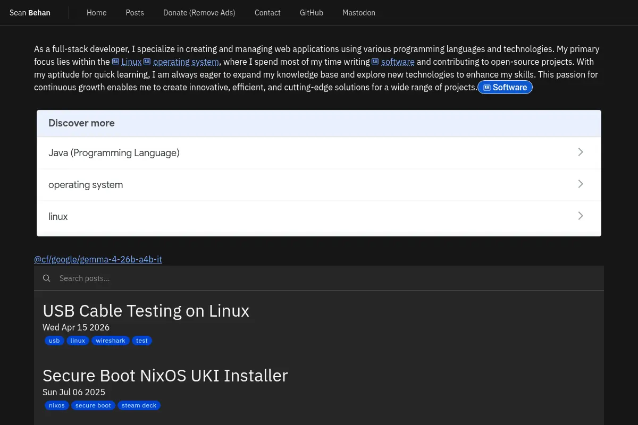Expand the Java (Programming Language) chevron
638x425 pixels.
pos(581,152)
